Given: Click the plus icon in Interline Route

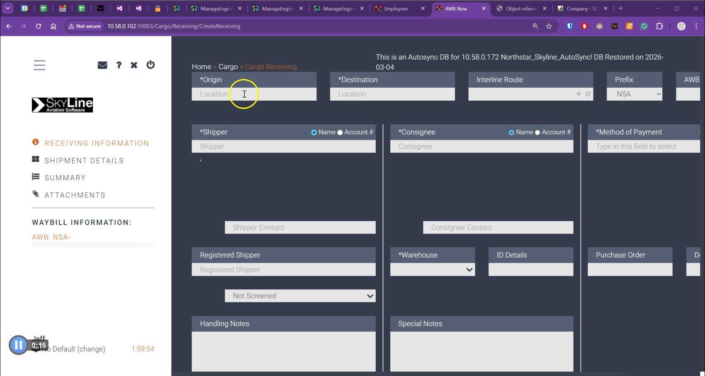Looking at the screenshot, I should click(579, 94).
